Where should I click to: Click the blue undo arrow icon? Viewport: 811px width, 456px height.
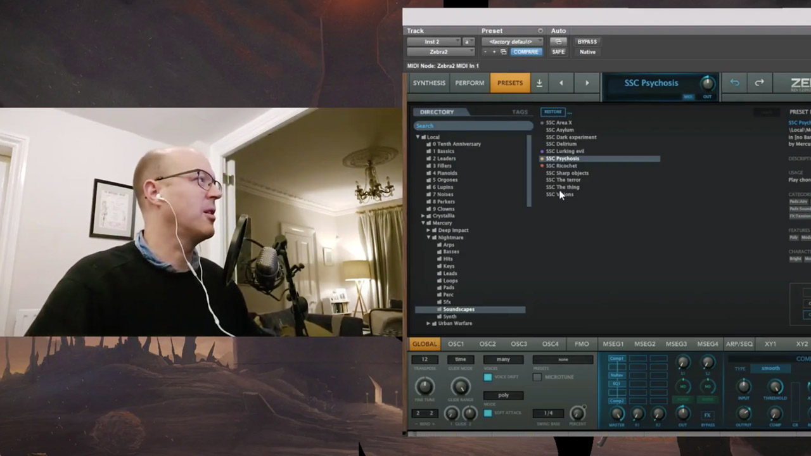(734, 82)
